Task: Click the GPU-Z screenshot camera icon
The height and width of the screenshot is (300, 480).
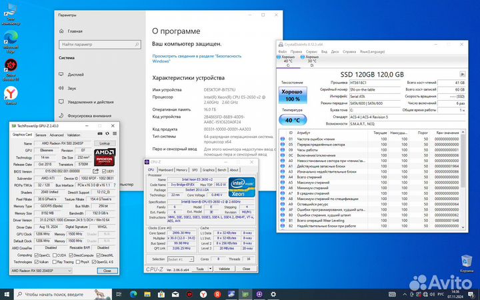Action: [100, 134]
